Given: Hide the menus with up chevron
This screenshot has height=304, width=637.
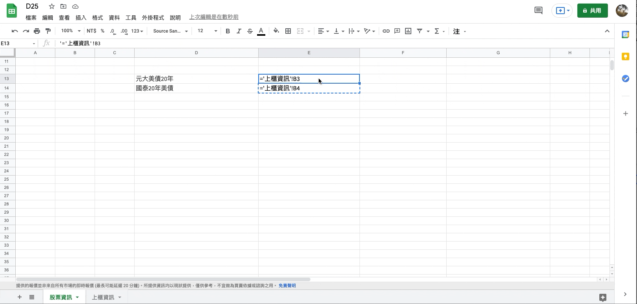Looking at the screenshot, I should coord(607,31).
